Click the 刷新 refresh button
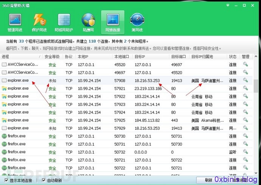This screenshot has height=185, width=261. (x=208, y=180)
